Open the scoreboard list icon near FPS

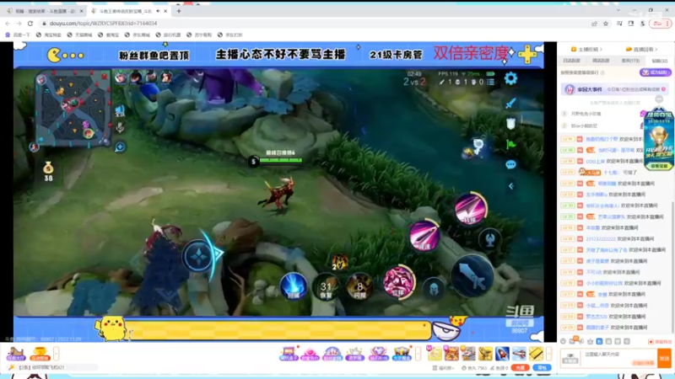pyautogui.click(x=490, y=82)
